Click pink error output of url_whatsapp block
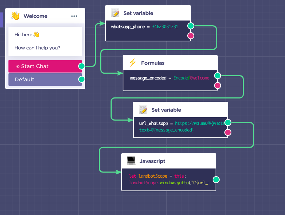 point(228,133)
